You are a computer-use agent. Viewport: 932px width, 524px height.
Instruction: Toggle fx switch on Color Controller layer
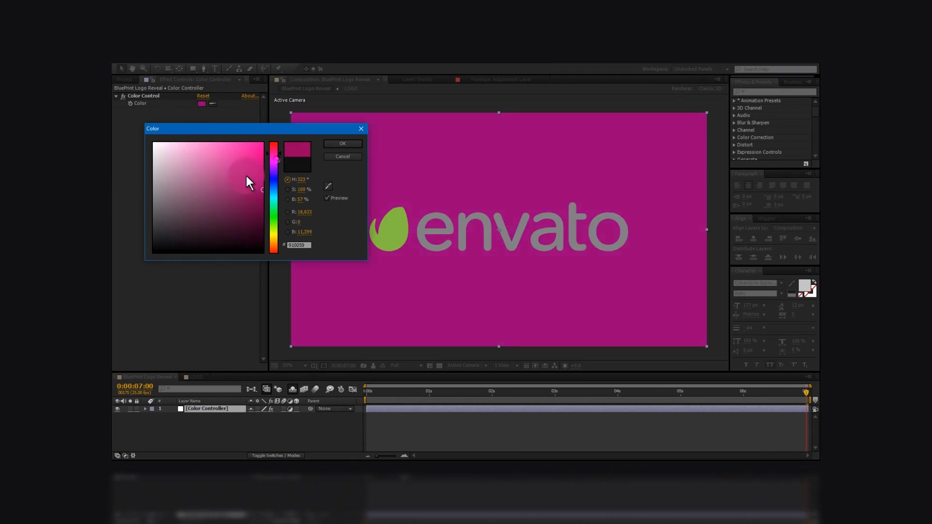[271, 409]
